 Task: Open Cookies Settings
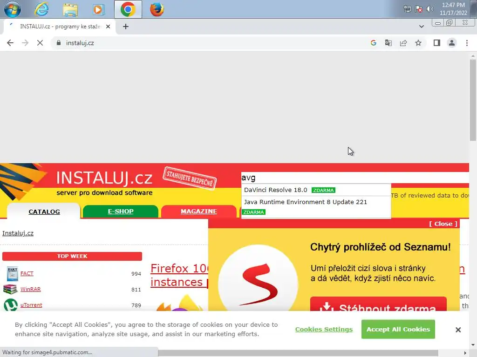coord(324,330)
